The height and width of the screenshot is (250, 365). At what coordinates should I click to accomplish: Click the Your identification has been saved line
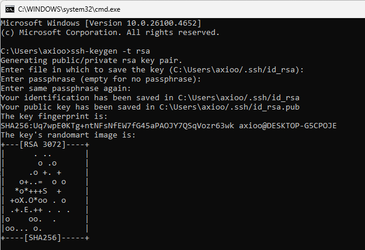(150, 97)
